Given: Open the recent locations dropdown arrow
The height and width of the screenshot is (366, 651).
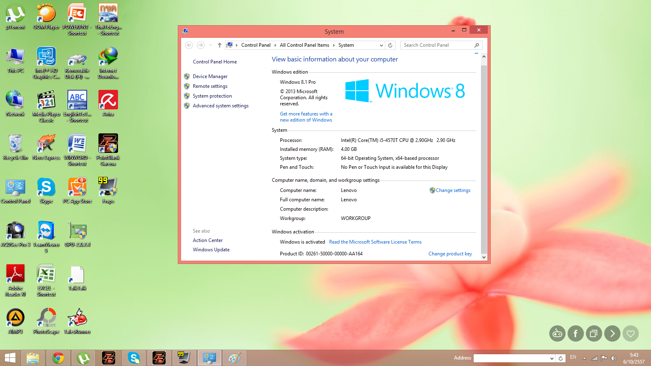Looking at the screenshot, I should tap(210, 45).
